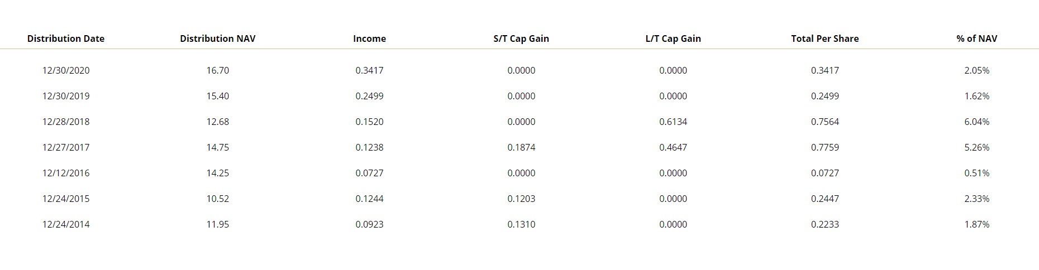Select the 12/30/2020 distribution date cell
This screenshot has height=270, width=1039.
coord(66,70)
